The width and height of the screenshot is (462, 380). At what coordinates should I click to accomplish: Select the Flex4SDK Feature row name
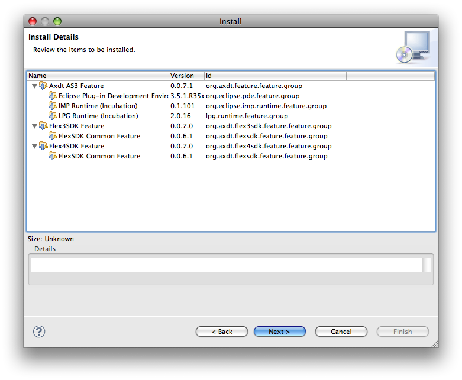pyautogui.click(x=77, y=146)
